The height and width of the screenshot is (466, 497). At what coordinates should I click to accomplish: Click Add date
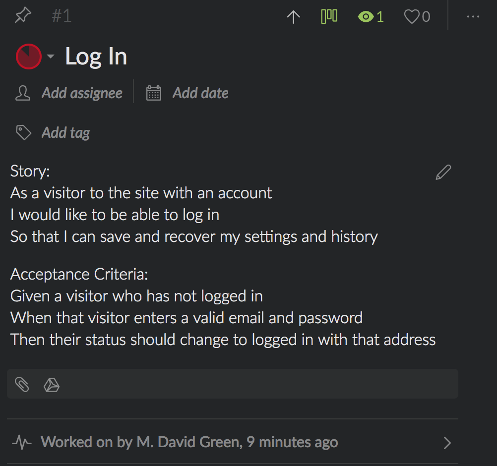pos(200,93)
